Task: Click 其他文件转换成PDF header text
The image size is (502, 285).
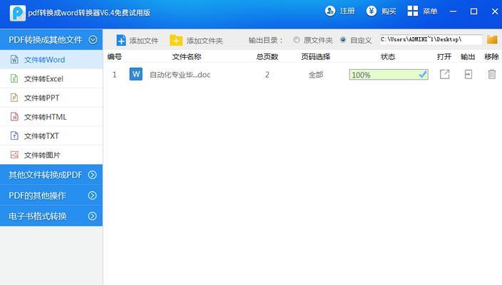Action: pyautogui.click(x=46, y=175)
